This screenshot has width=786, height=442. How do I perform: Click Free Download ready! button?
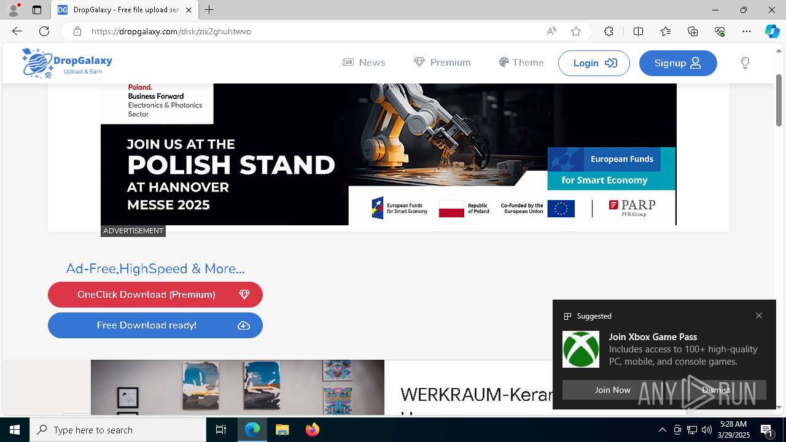click(x=155, y=325)
